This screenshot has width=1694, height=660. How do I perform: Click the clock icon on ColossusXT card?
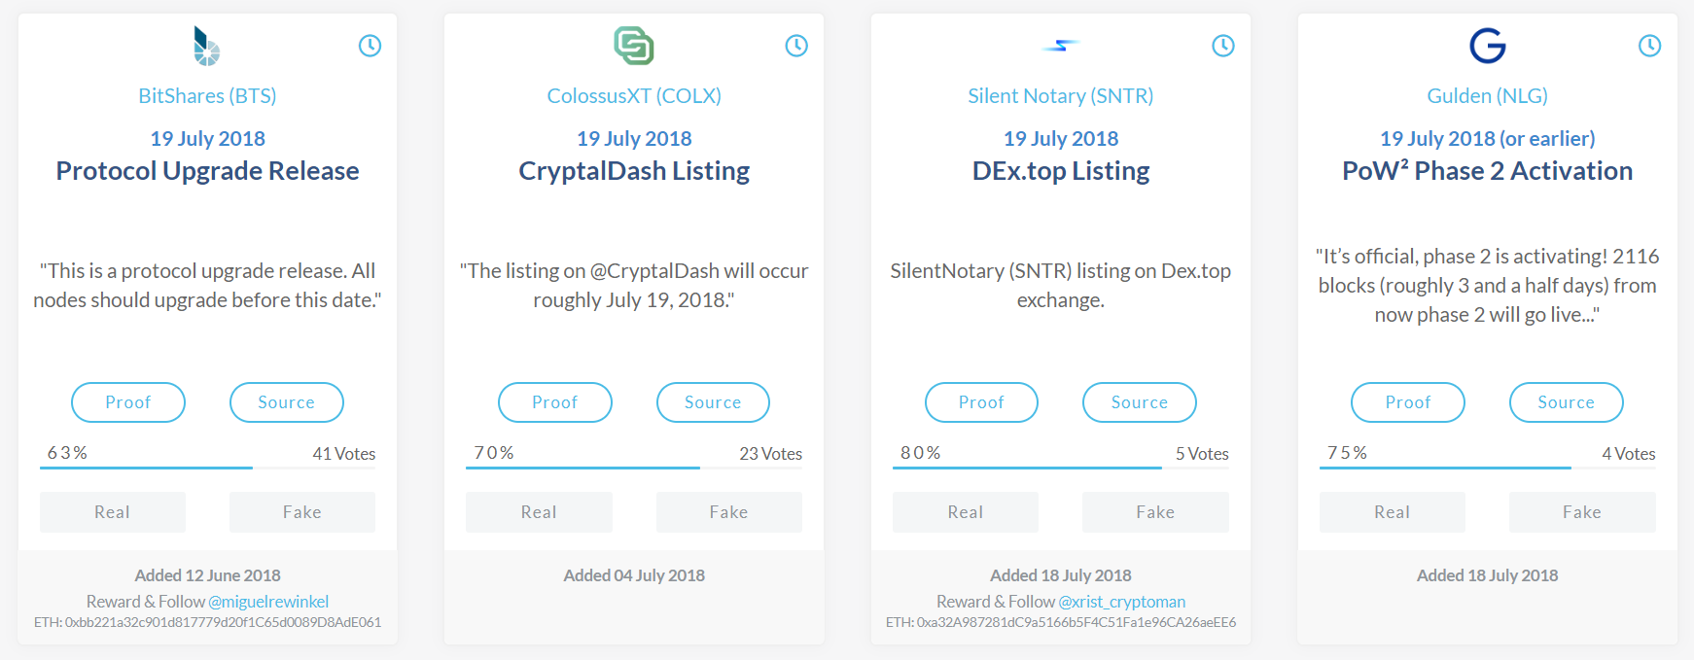pos(796,46)
